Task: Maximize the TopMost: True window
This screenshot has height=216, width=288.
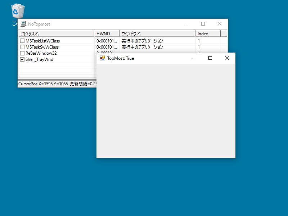Action: pos(210,58)
